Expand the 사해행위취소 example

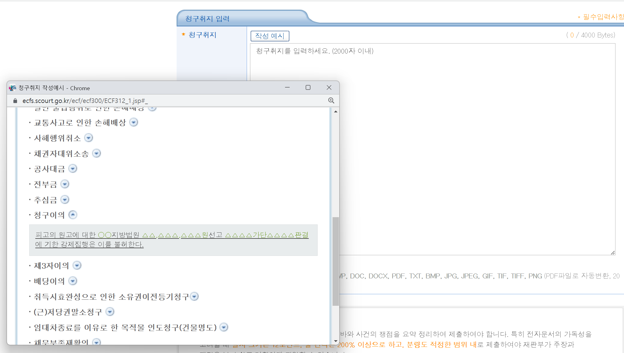[89, 138]
